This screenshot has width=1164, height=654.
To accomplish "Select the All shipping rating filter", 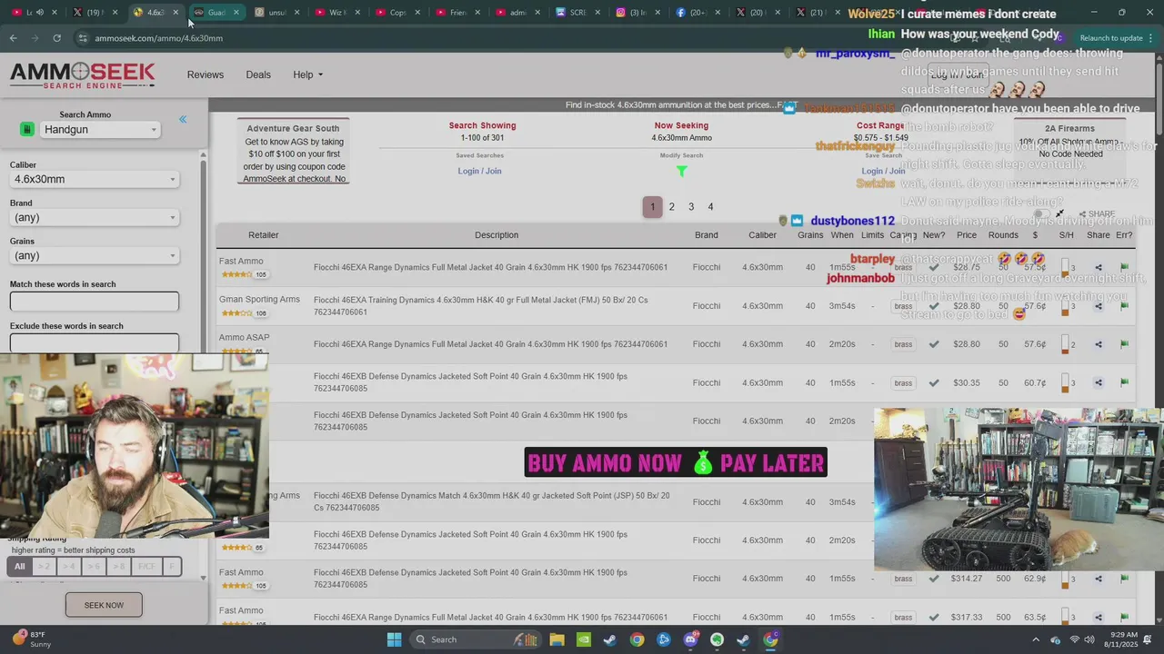I will (x=20, y=567).
